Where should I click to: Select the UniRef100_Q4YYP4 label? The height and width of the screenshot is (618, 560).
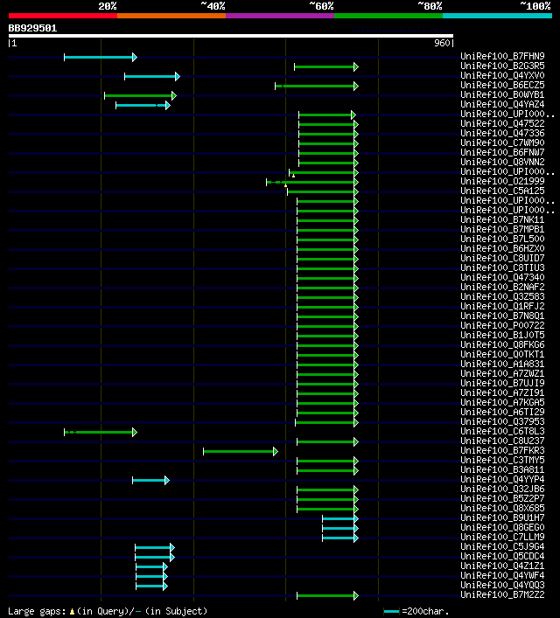pyautogui.click(x=502, y=479)
